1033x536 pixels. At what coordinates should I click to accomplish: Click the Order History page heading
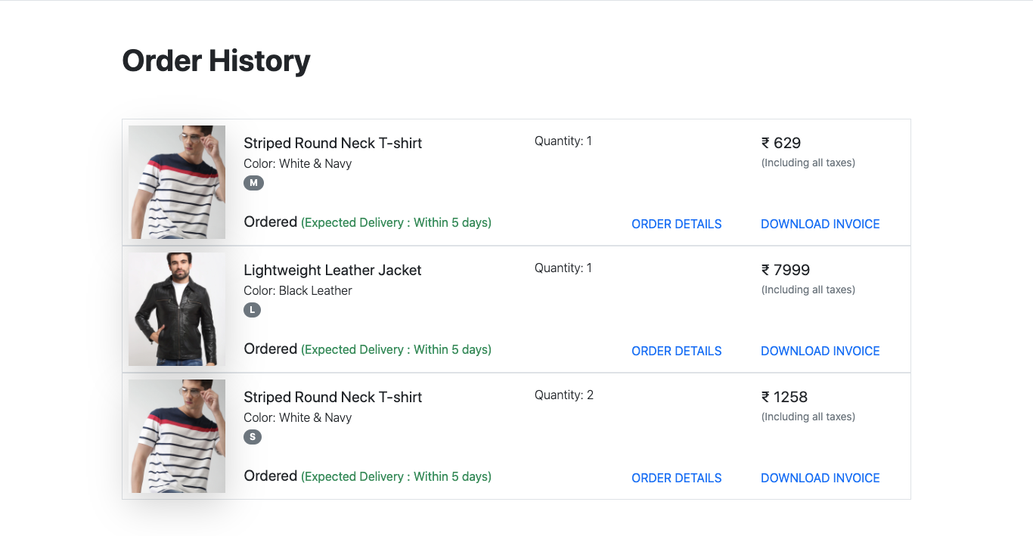pyautogui.click(x=216, y=60)
